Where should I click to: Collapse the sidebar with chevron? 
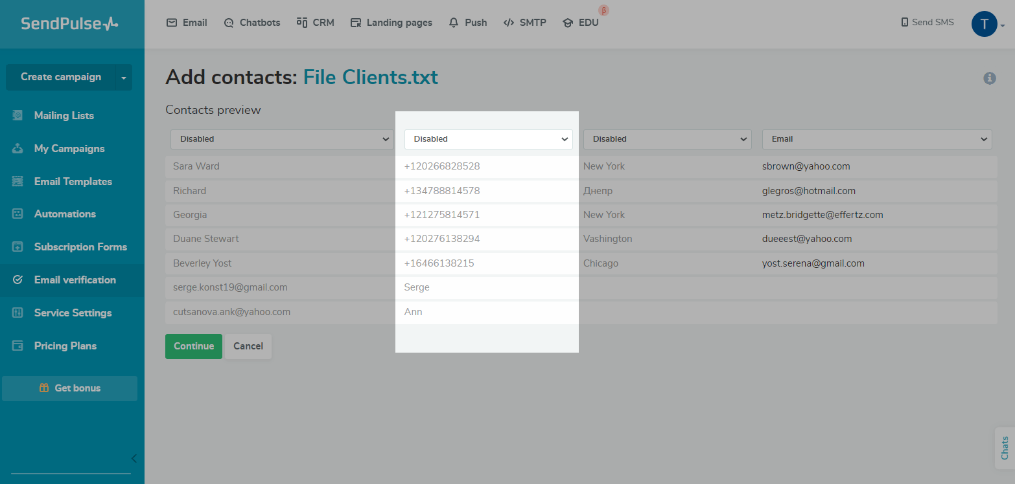[x=134, y=458]
